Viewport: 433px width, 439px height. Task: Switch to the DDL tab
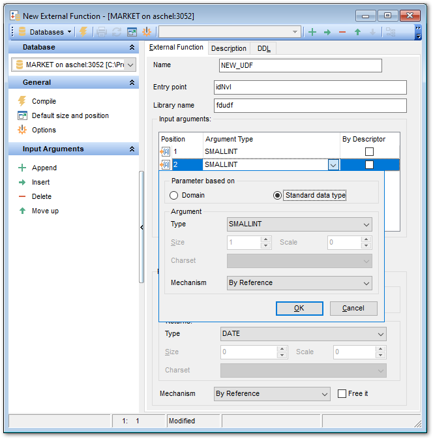[263, 48]
